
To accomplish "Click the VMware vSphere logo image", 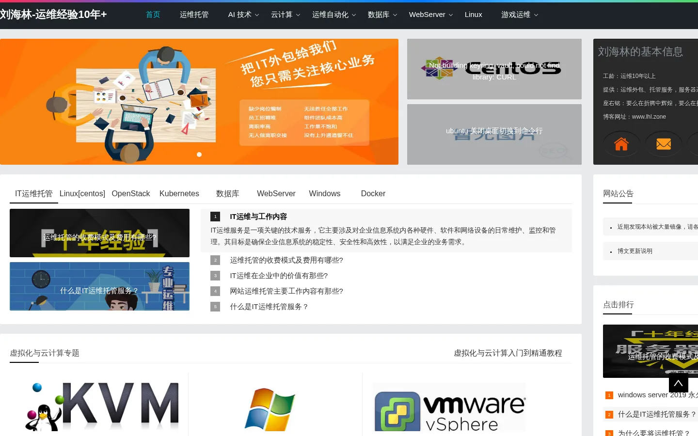I will pyautogui.click(x=449, y=407).
